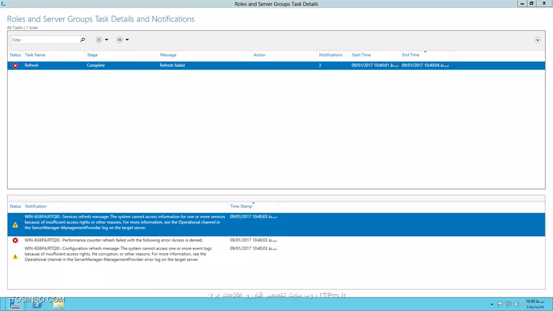Select the Refresh task name cell
Viewport: 553px width, 311px height.
click(x=31, y=65)
